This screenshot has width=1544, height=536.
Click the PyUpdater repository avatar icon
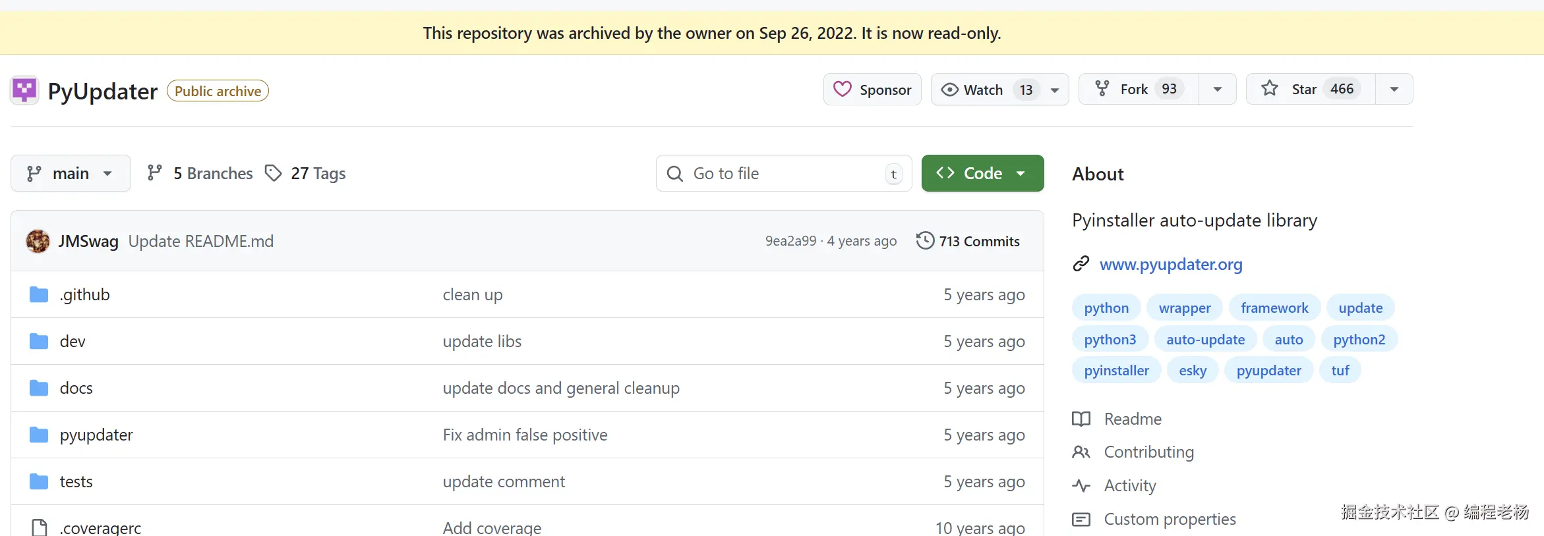pyautogui.click(x=24, y=90)
